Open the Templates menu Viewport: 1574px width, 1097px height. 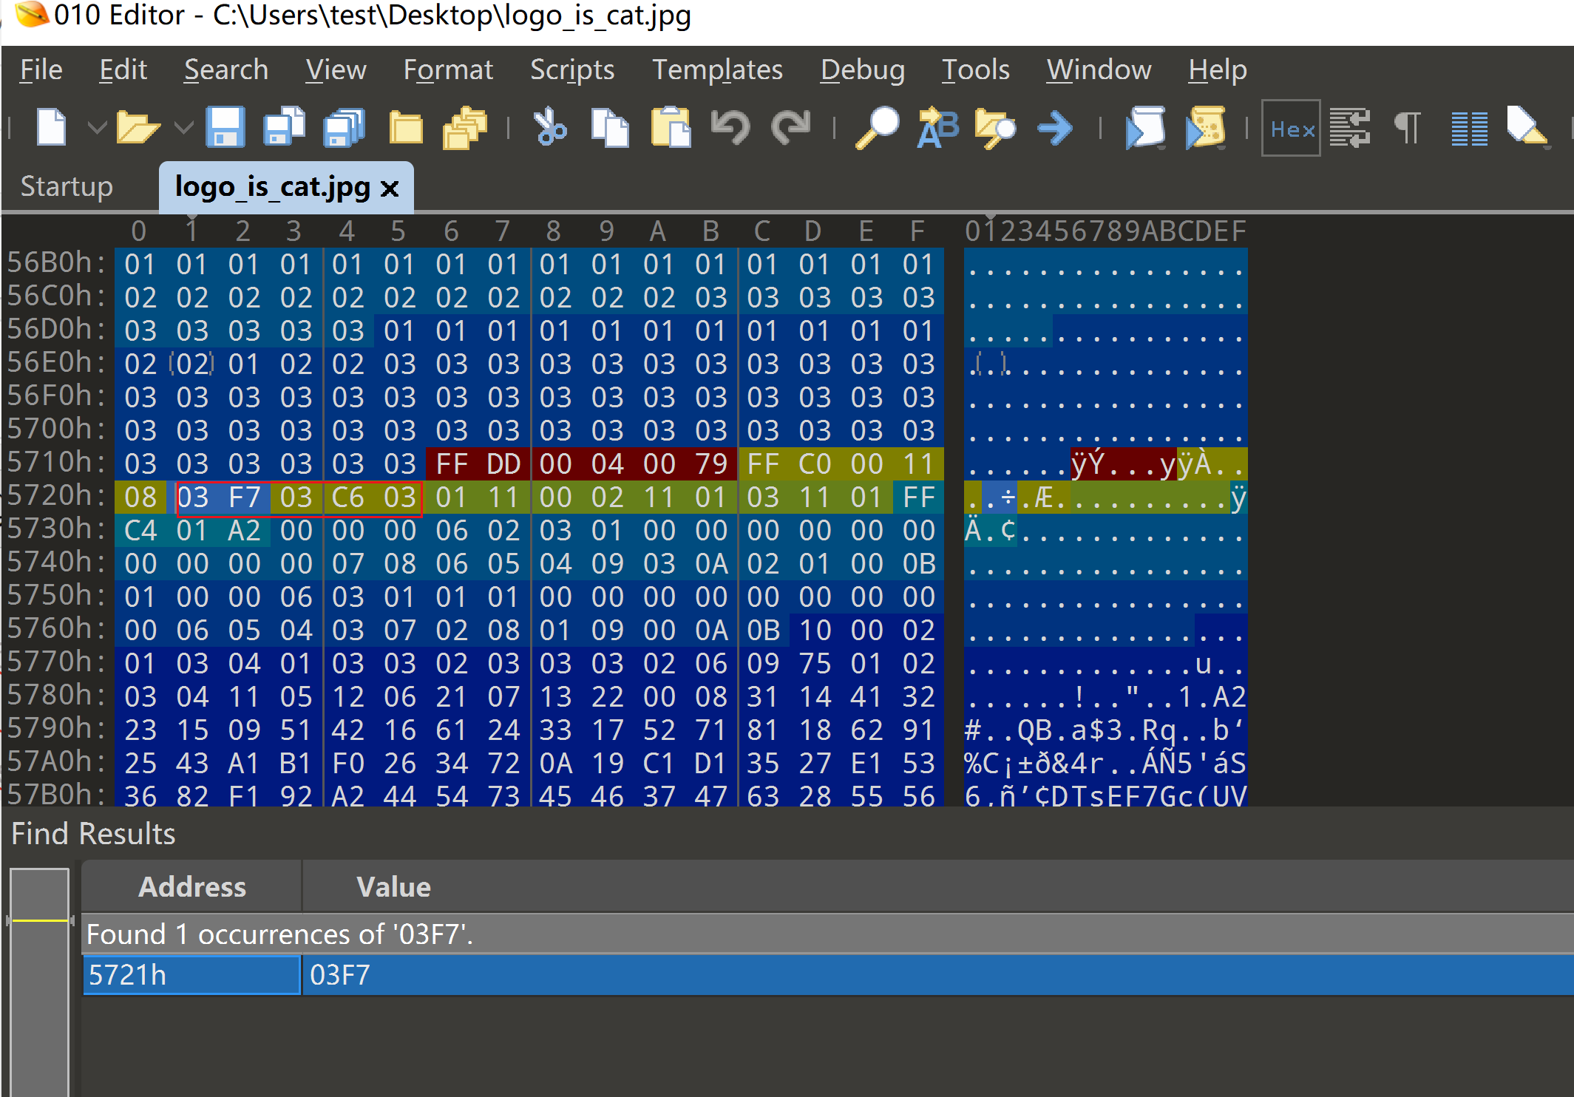(716, 69)
